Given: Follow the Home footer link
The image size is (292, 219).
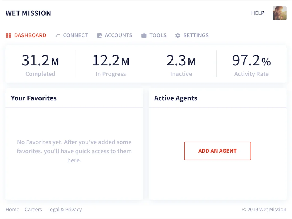Looking at the screenshot, I should (x=12, y=210).
